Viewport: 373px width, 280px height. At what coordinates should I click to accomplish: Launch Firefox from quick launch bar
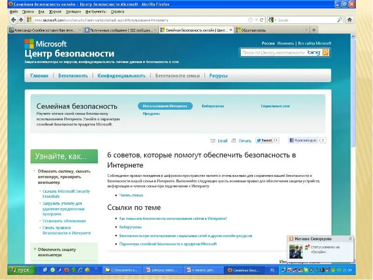pos(67,270)
